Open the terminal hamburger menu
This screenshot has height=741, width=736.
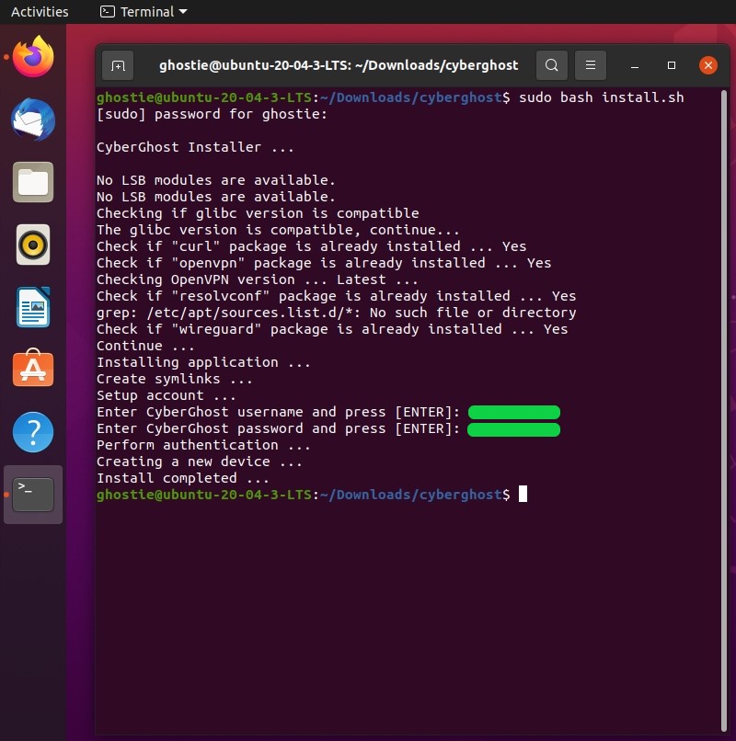591,65
